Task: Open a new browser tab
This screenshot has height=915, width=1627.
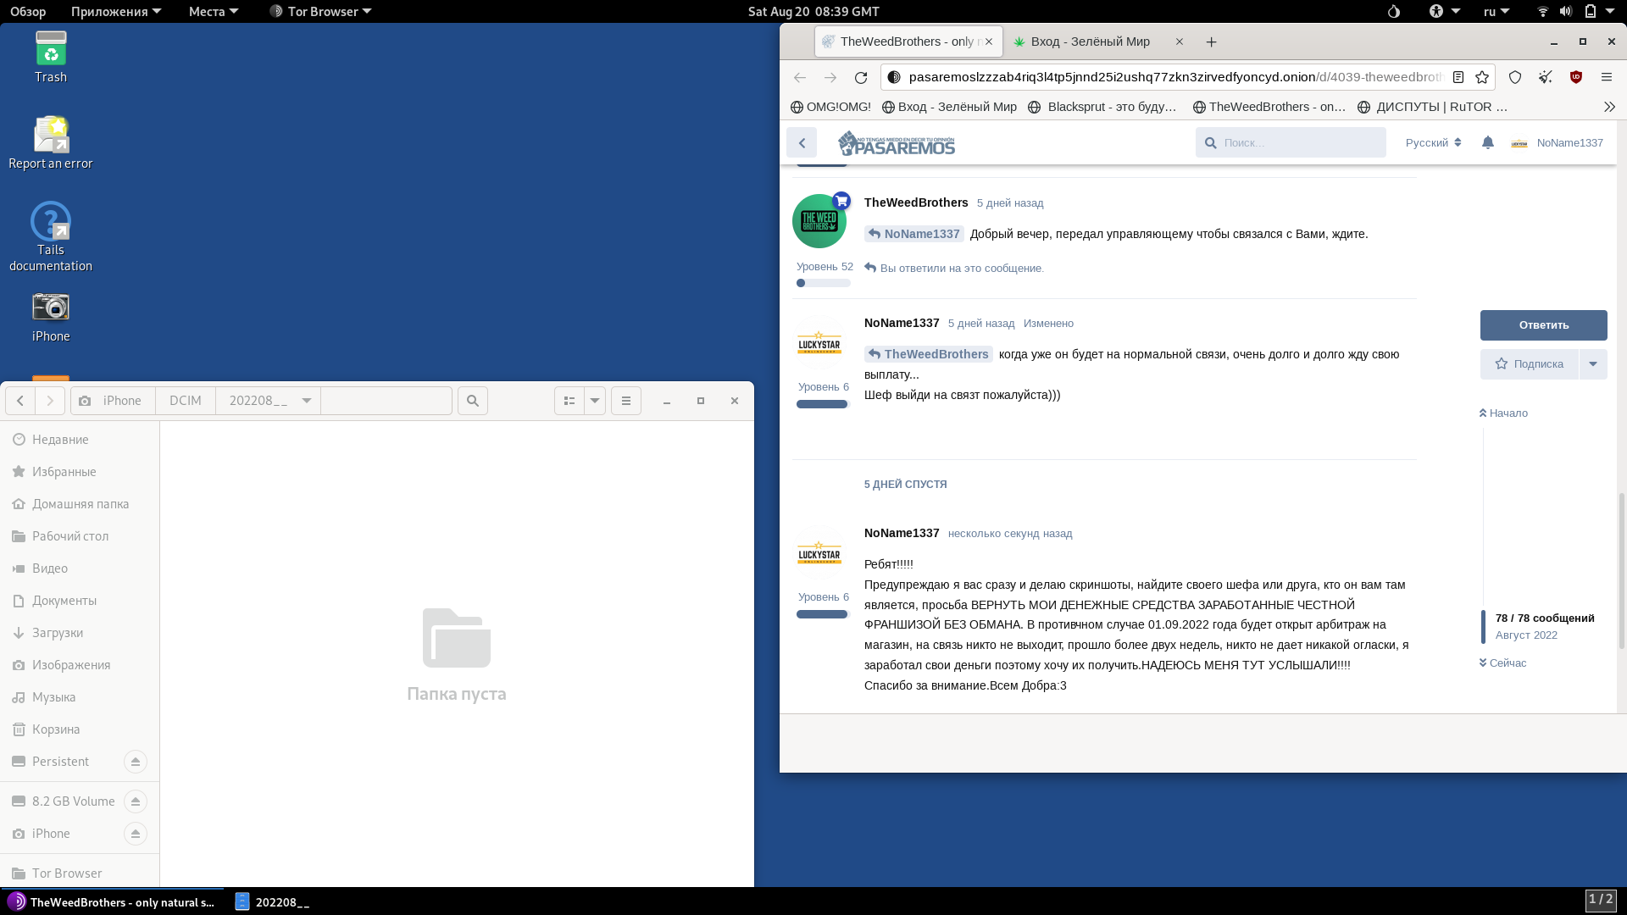Action: [1211, 42]
